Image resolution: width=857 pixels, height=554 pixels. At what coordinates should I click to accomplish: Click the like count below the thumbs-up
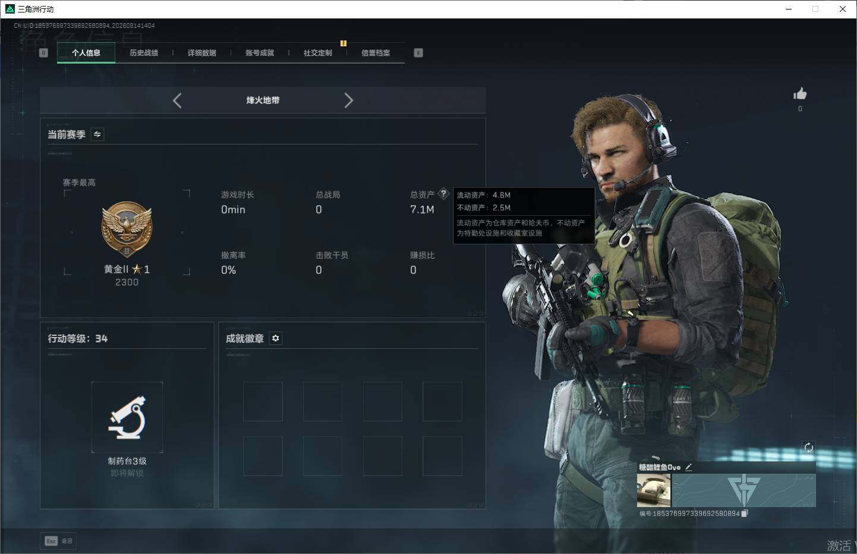coord(800,109)
